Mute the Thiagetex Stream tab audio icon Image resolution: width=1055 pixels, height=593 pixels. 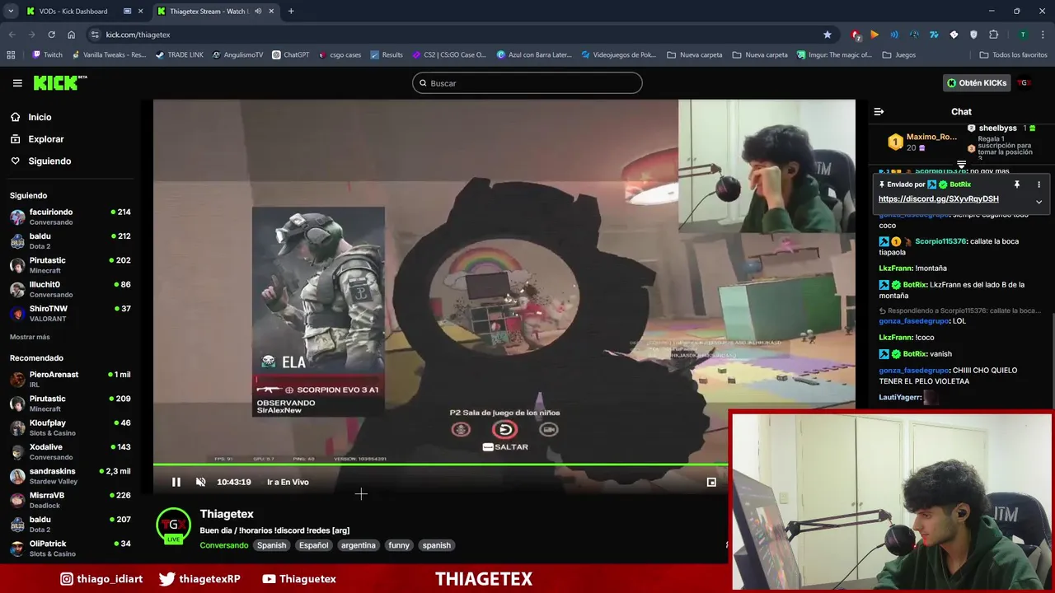pyautogui.click(x=258, y=12)
